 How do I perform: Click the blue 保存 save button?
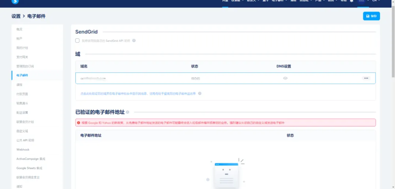371,16
